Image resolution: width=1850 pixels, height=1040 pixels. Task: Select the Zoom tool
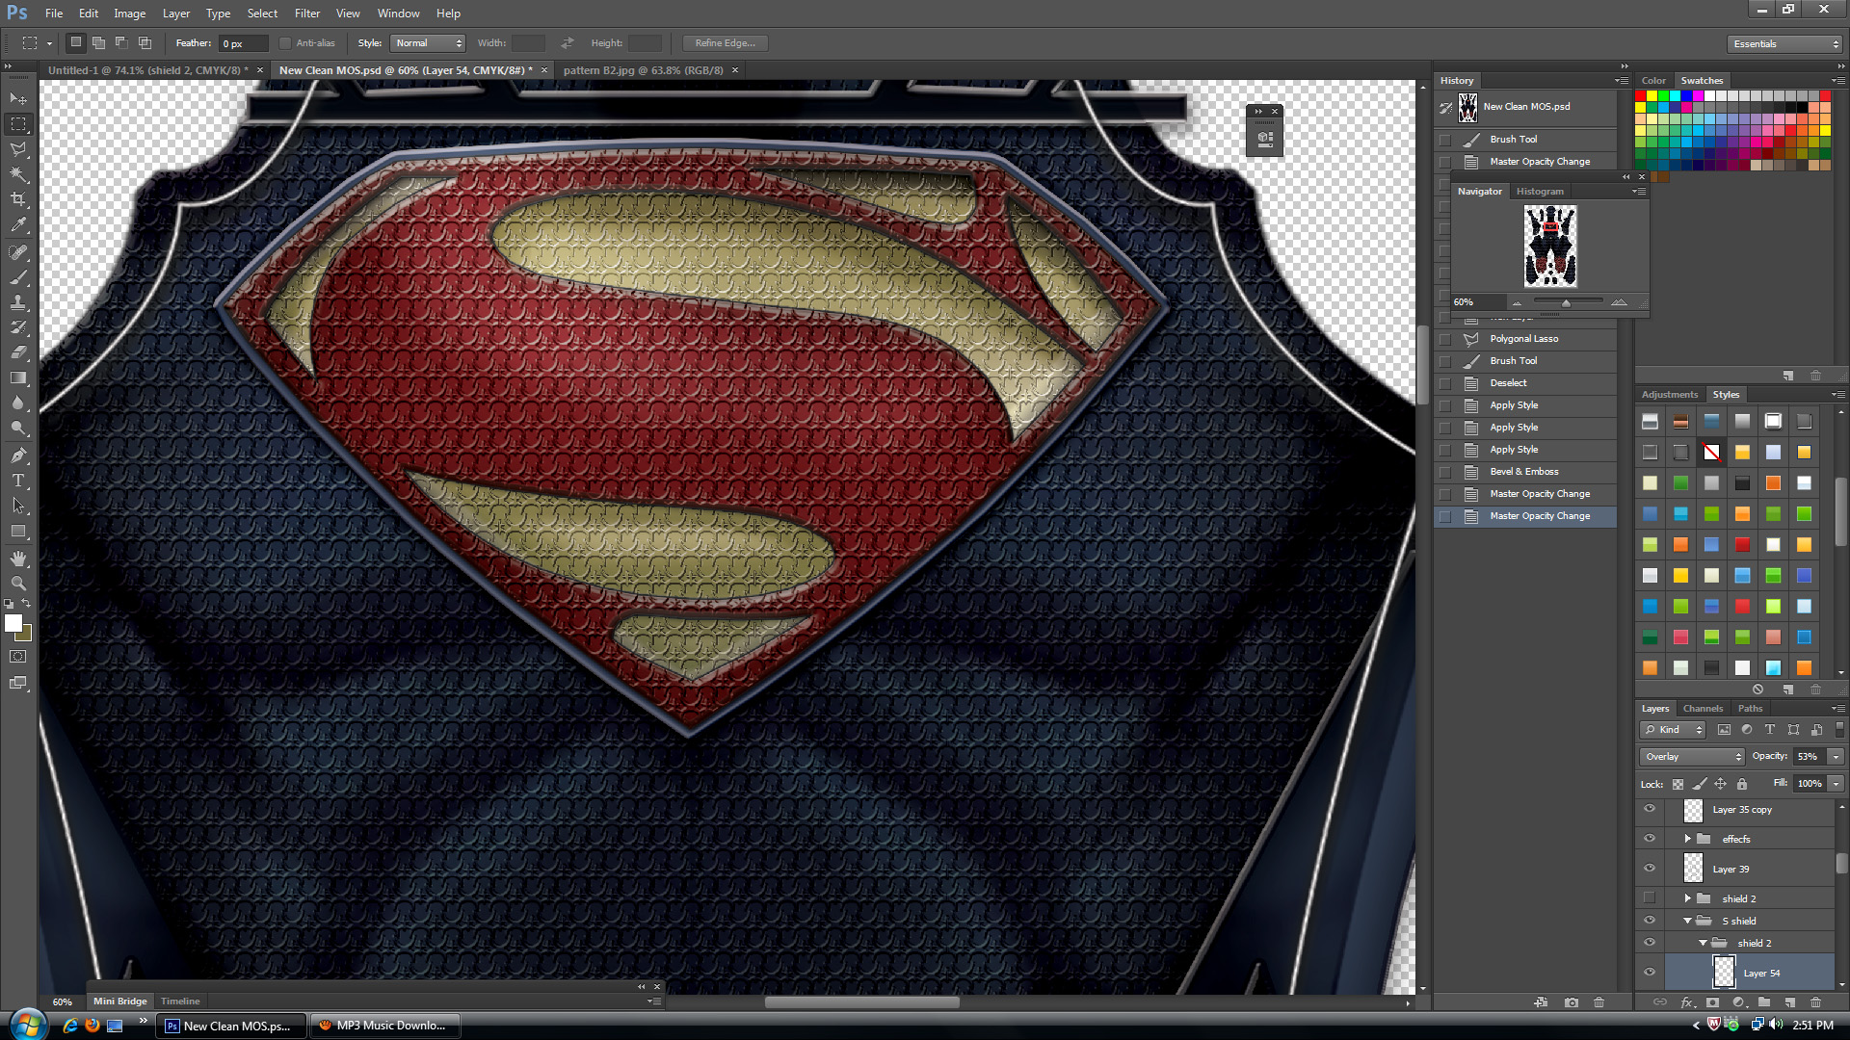coord(18,584)
